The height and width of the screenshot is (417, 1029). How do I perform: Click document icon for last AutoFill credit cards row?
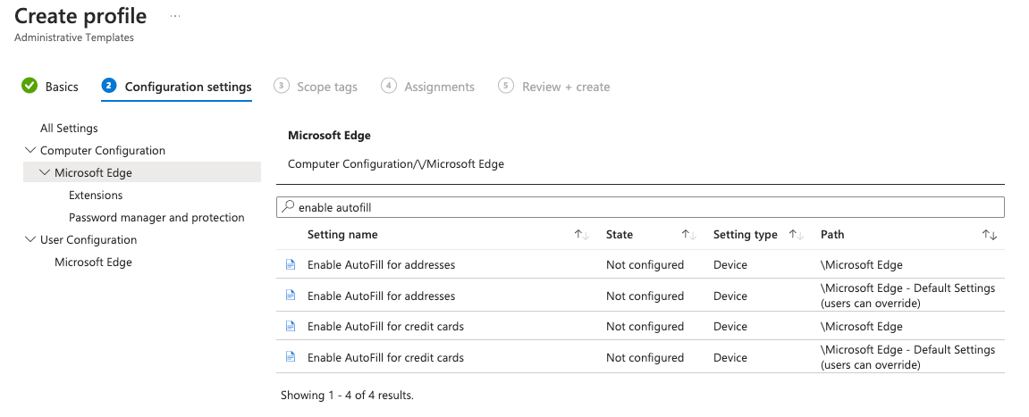coord(290,357)
